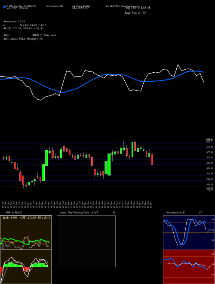Click the SI 14/3 reading line
The width and height of the screenshot is (215, 284).
(33, 25)
